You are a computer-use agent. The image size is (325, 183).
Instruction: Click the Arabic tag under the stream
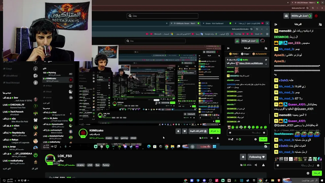click(x=80, y=165)
